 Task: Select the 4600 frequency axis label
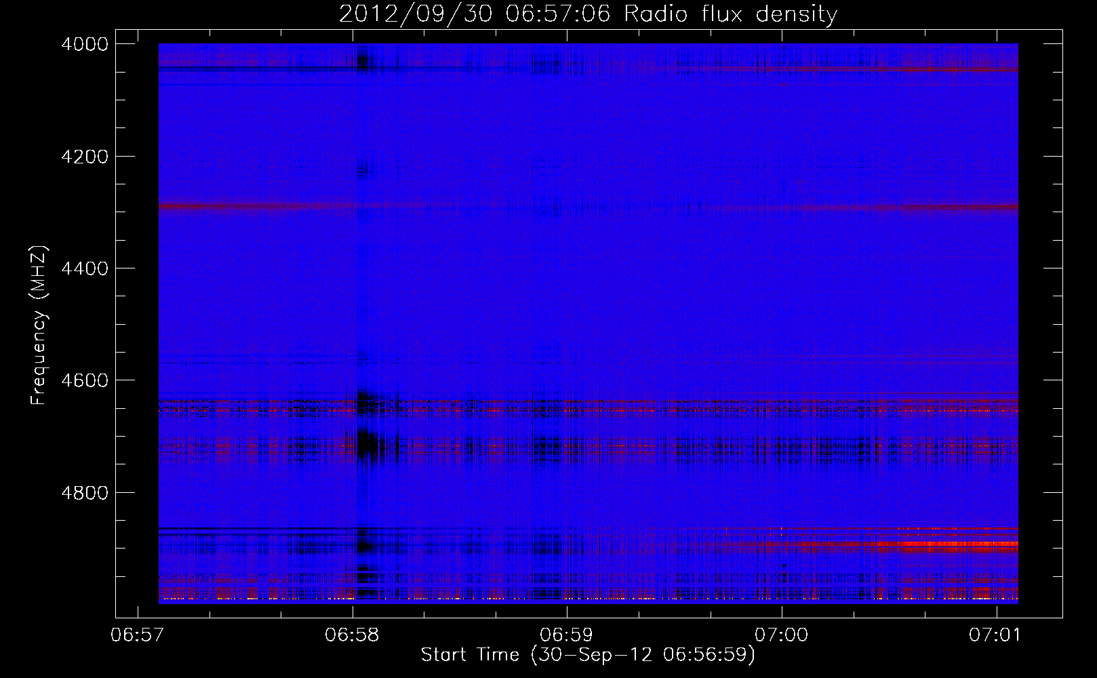coord(85,380)
